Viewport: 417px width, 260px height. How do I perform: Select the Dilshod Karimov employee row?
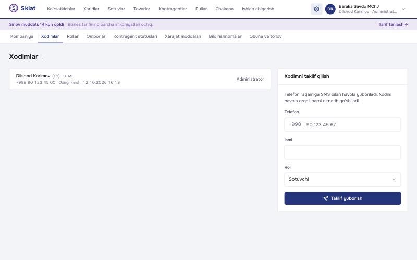(140, 79)
